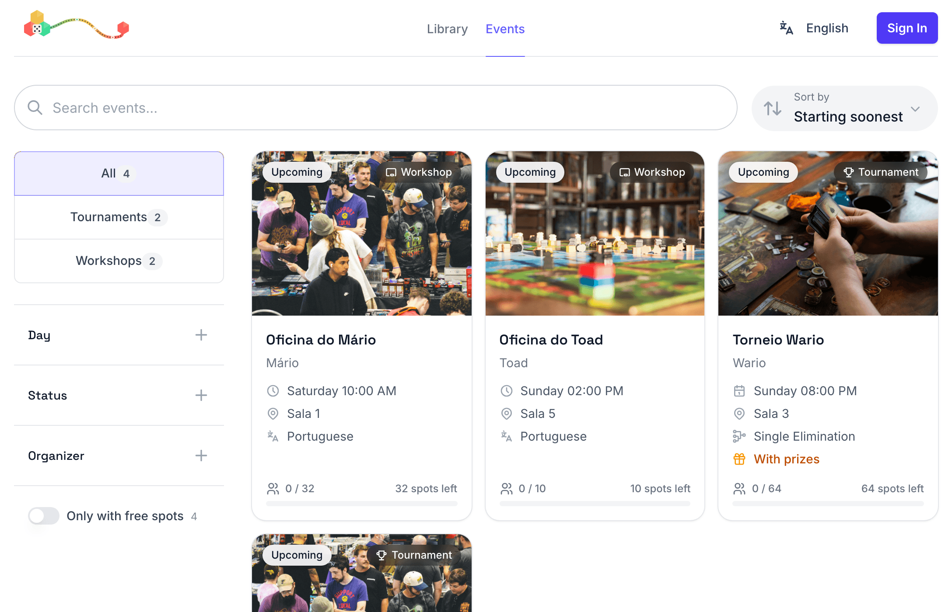The height and width of the screenshot is (612, 952).
Task: Click location pin icon beside Sala 3
Action: pyautogui.click(x=739, y=414)
